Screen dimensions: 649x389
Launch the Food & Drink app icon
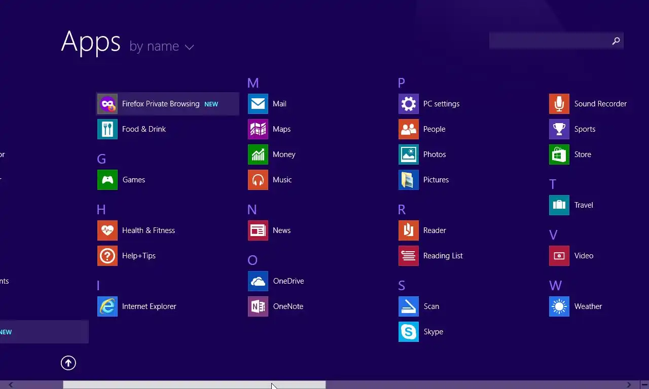107,129
